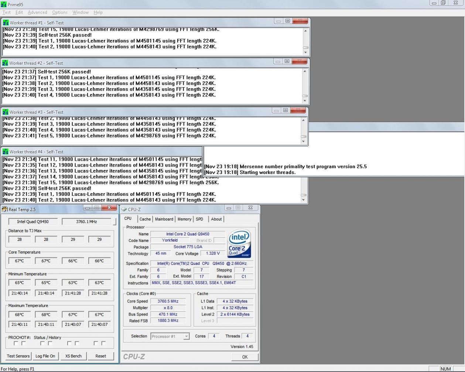The image size is (465, 372).
Task: Toggle second PROCHOT checkbox for core one
Action: point(24,343)
